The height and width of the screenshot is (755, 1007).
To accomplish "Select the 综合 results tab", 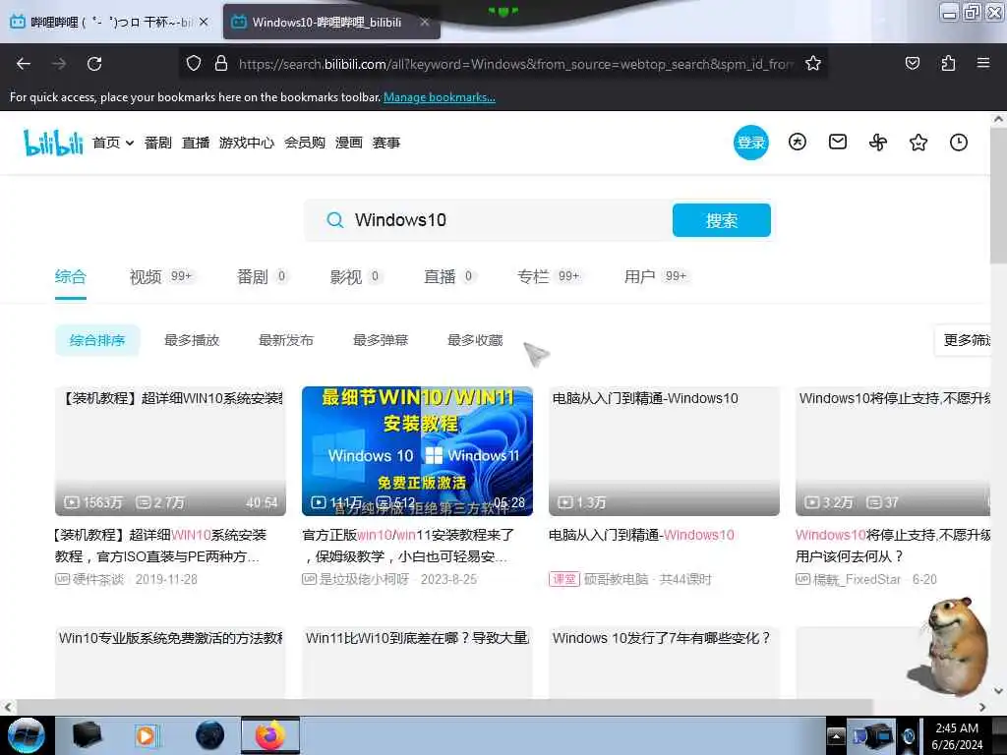I will coord(70,276).
